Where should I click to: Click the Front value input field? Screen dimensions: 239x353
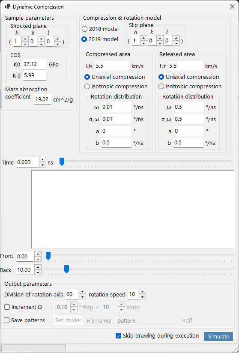click(25, 257)
